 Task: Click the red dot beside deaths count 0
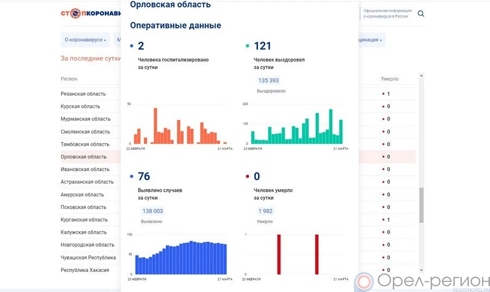248,177
